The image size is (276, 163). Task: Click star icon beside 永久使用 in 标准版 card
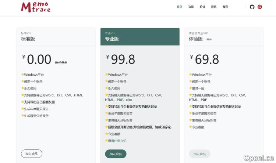[x=22, y=88]
